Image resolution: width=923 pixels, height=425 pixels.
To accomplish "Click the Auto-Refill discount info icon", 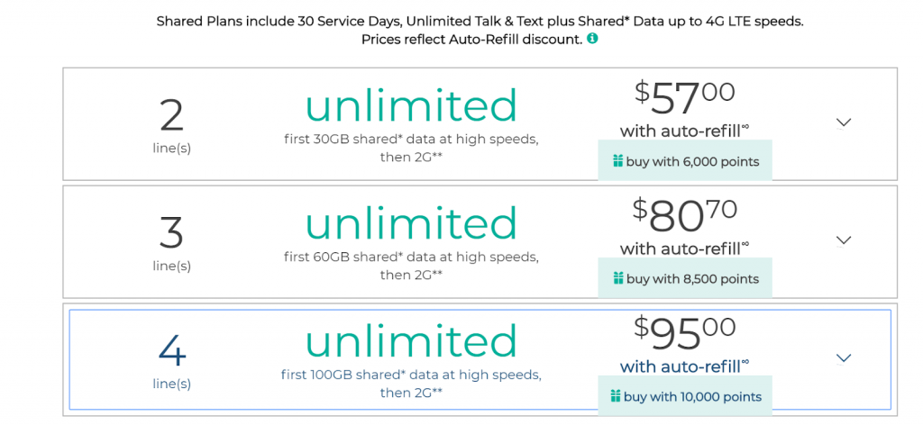I will [x=593, y=40].
